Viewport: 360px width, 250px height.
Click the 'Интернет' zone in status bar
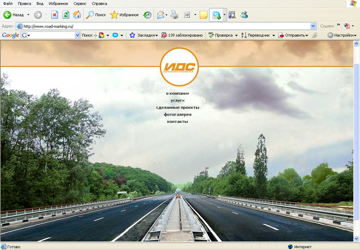point(300,247)
